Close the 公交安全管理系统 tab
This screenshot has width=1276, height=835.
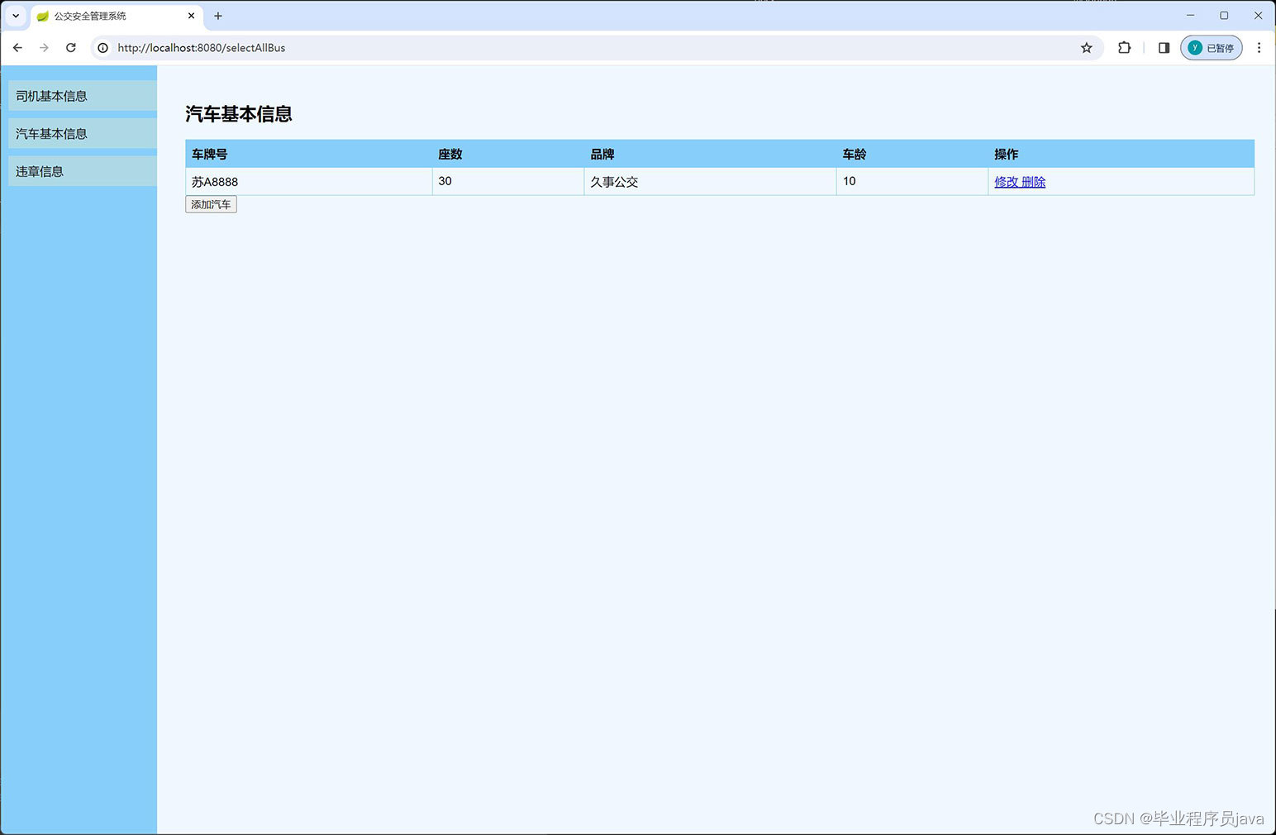tap(191, 16)
